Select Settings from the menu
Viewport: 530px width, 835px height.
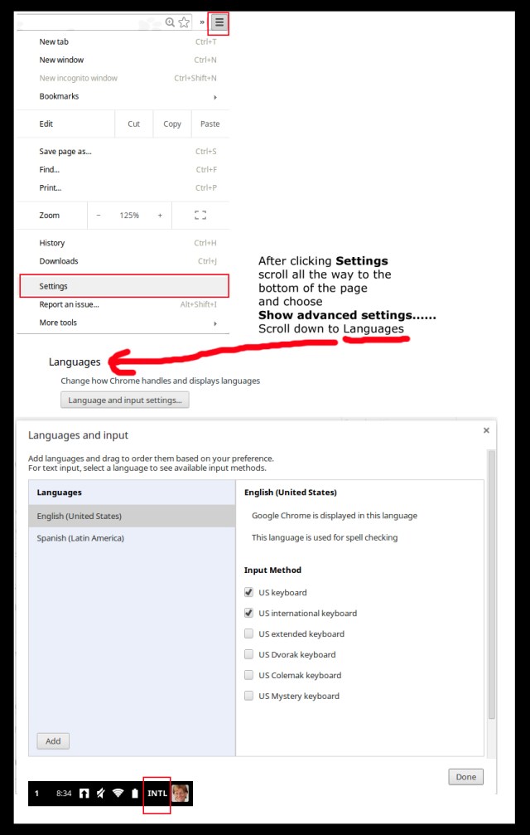[123, 286]
